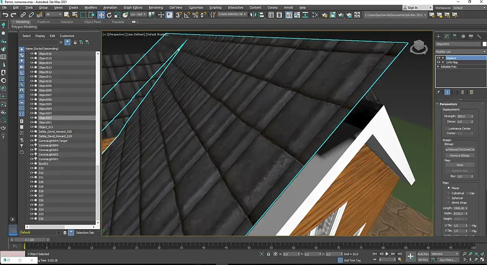Enable the Luminance Center checkbox
This screenshot has height=265, width=487.
pyautogui.click(x=447, y=128)
